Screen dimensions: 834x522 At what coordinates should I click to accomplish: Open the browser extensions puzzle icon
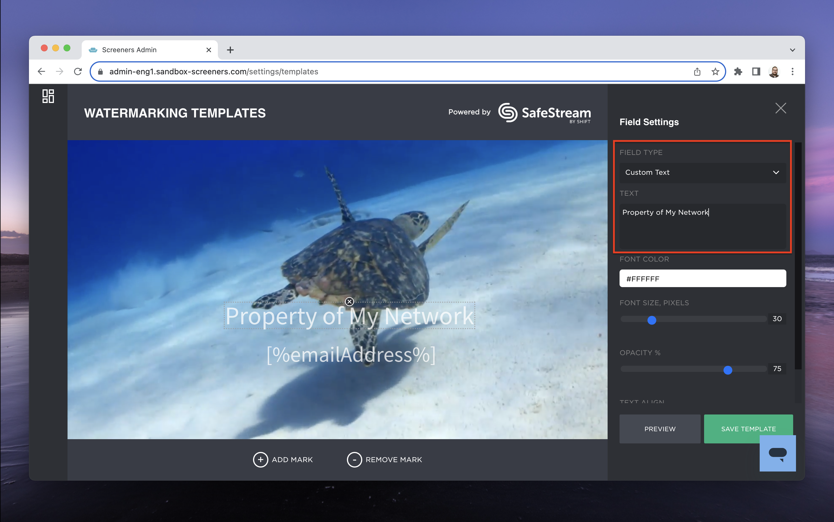coord(738,71)
